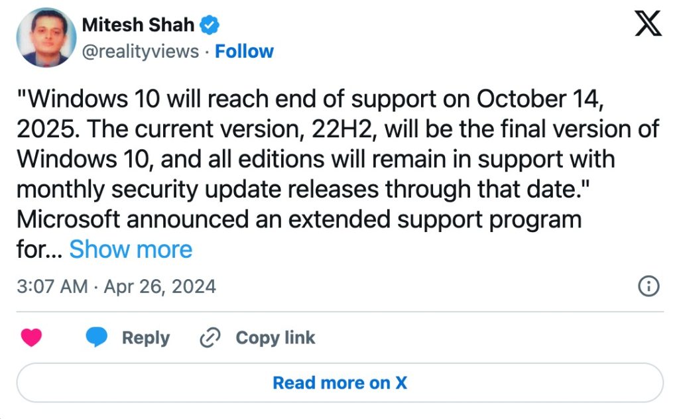This screenshot has width=679, height=419.
Task: Click the 3:07 AM time stamp
Action: [52, 286]
